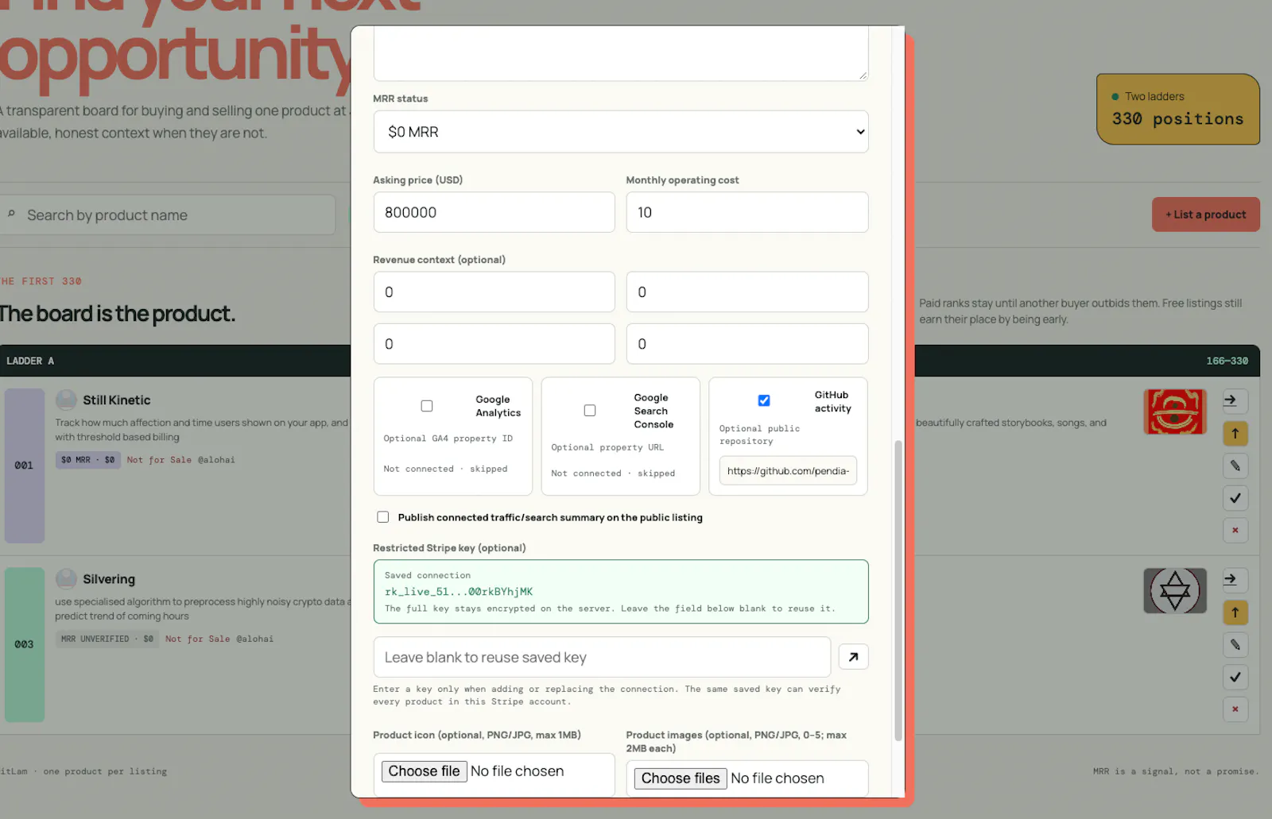Click the Search by product name field

pyautogui.click(x=167, y=214)
